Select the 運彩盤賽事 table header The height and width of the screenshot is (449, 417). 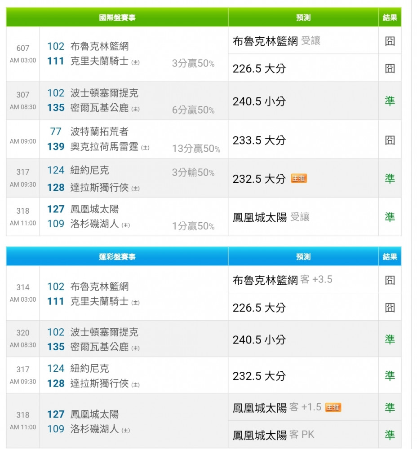pyautogui.click(x=117, y=257)
